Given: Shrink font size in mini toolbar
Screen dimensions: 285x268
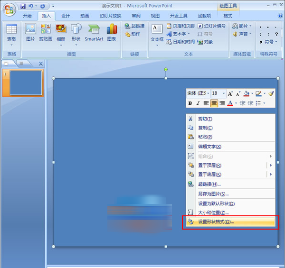Looking at the screenshot, I should [x=238, y=93].
